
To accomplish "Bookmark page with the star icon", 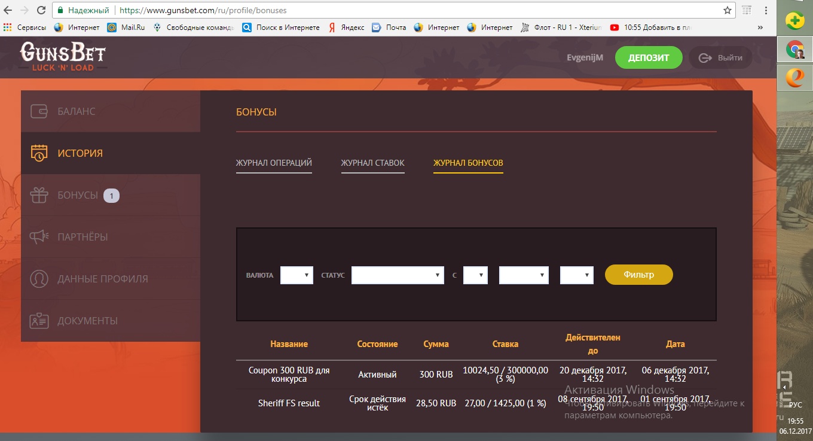I will tap(727, 10).
